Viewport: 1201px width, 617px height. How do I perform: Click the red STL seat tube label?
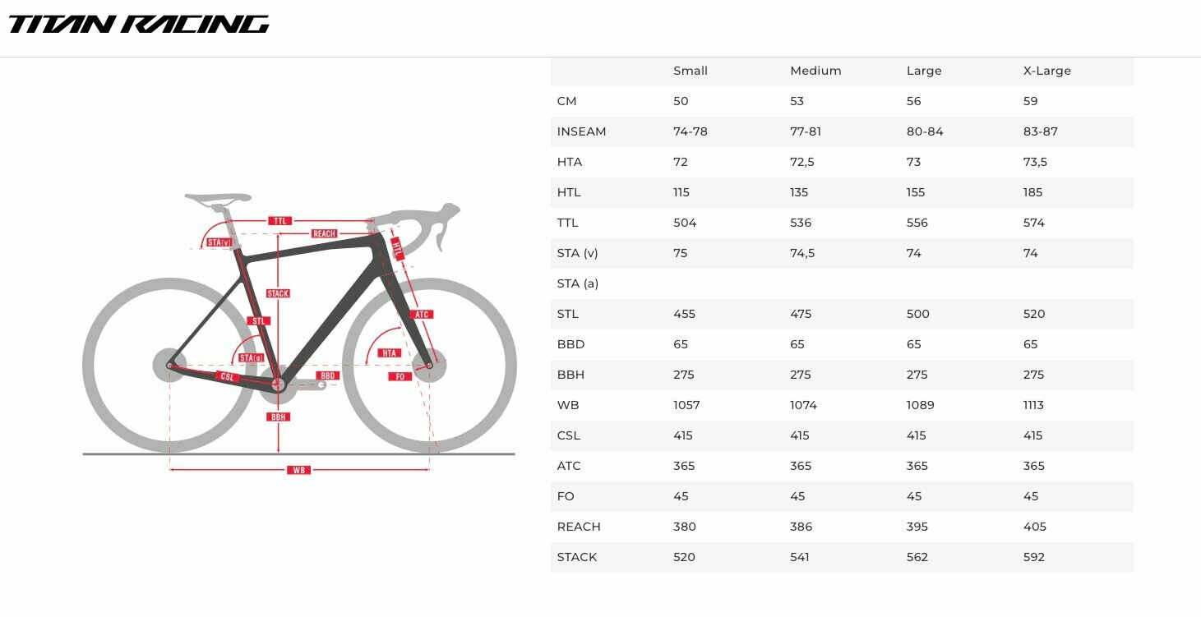coord(259,321)
